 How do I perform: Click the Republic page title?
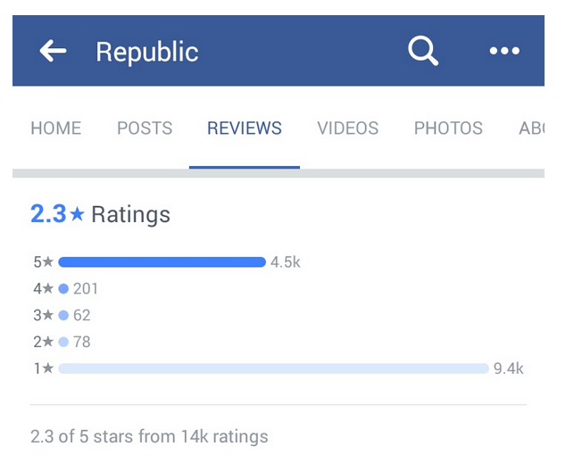tap(147, 52)
